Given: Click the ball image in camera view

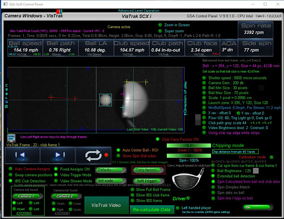Looking at the screenshot, I should pos(105,100).
